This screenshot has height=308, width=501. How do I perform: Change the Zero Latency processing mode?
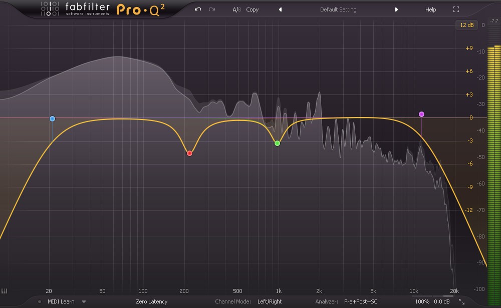point(151,301)
